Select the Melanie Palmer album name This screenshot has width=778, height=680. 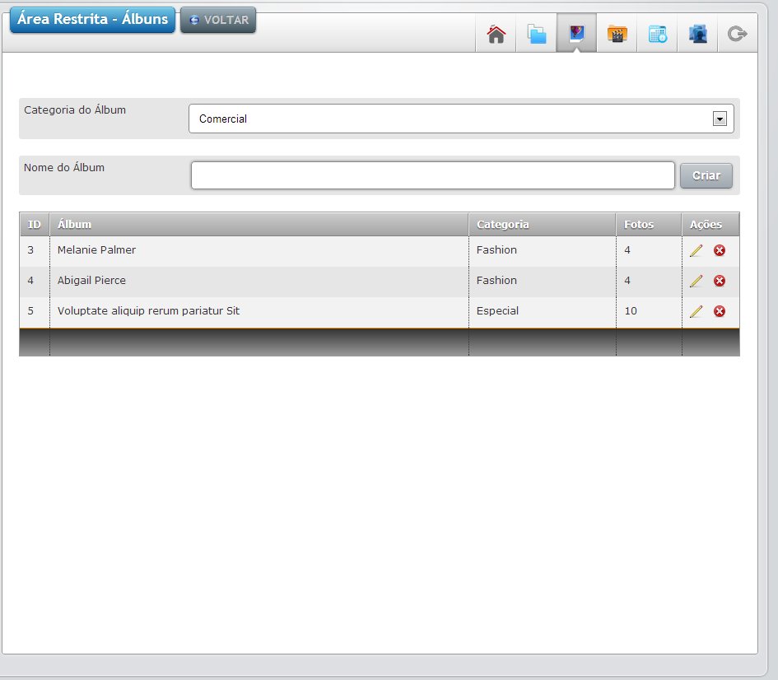[x=97, y=250]
